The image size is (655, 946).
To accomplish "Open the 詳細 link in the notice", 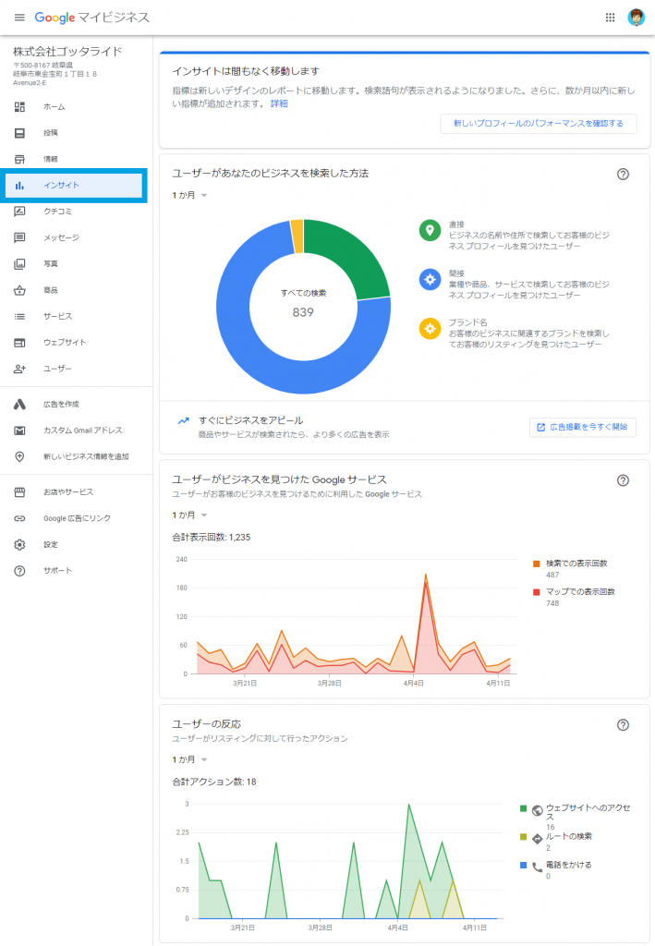I will [x=279, y=103].
